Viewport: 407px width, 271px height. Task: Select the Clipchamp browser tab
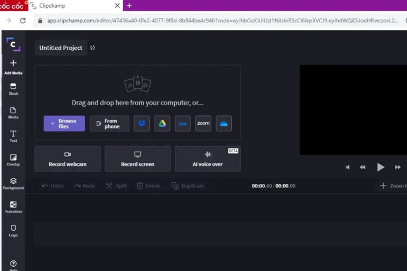tap(75, 5)
